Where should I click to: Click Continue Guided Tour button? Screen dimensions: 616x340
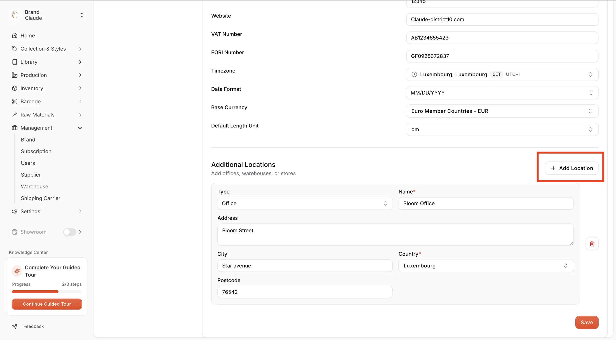tap(47, 304)
